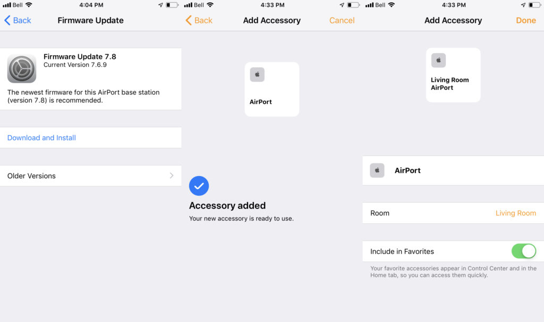Open the Older Versions row

90,176
